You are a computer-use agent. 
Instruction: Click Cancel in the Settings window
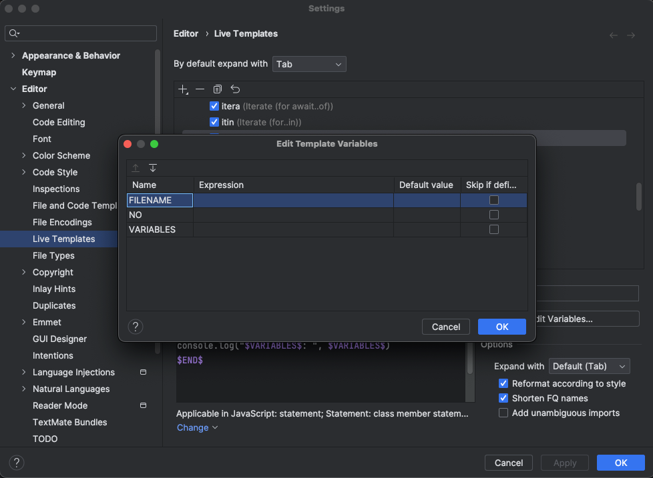[x=509, y=463]
